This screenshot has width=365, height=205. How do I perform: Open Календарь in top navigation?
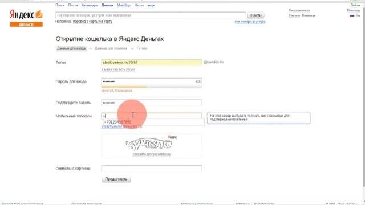point(90,5)
